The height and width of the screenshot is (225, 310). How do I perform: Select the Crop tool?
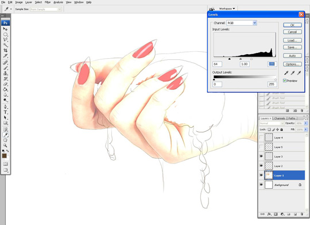5,51
